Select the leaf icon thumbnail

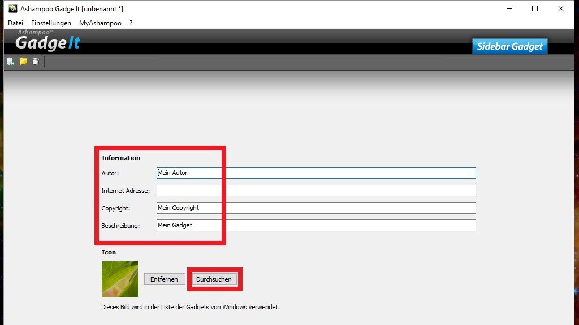tap(119, 279)
